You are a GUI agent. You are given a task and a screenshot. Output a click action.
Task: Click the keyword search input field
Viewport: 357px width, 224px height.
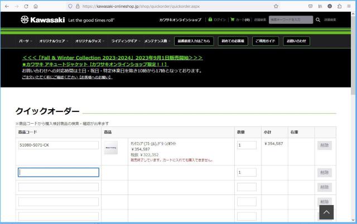(x=290, y=20)
